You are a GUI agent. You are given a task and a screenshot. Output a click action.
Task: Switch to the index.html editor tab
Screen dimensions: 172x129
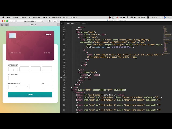coord(70,23)
